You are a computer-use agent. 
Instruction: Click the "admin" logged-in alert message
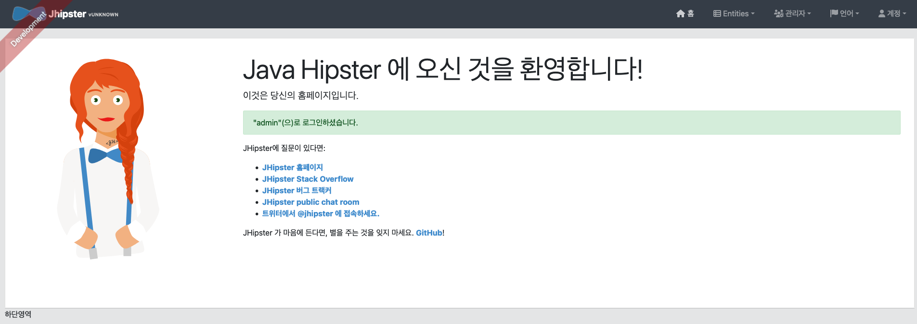click(572, 123)
